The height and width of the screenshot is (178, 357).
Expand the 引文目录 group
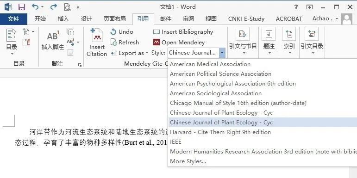click(x=312, y=42)
